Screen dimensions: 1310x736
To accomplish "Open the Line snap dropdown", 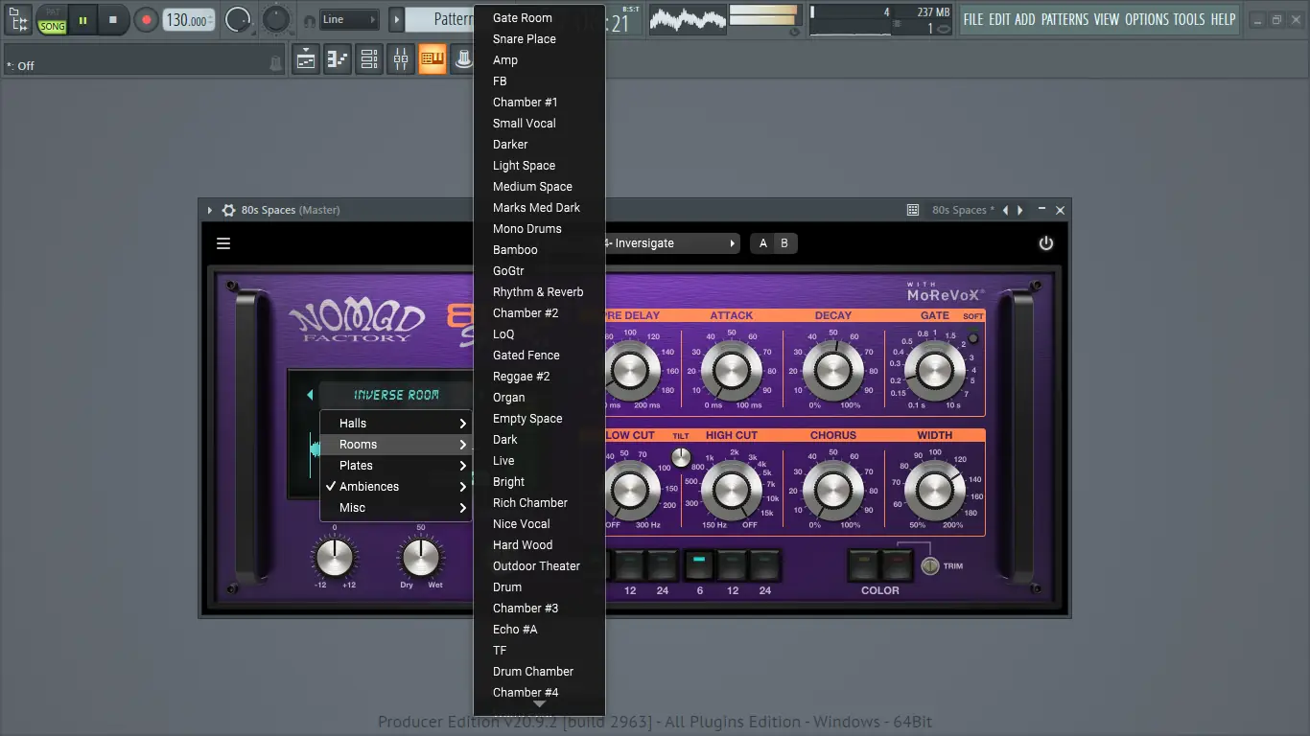I will click(349, 19).
